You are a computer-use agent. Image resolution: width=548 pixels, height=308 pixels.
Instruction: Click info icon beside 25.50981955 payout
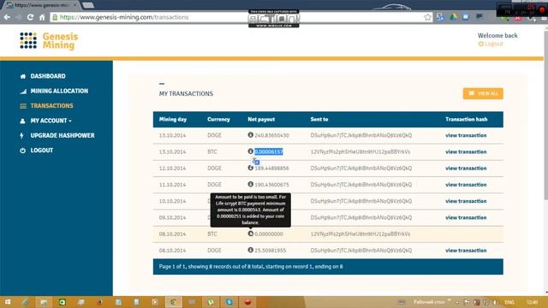(x=250, y=250)
